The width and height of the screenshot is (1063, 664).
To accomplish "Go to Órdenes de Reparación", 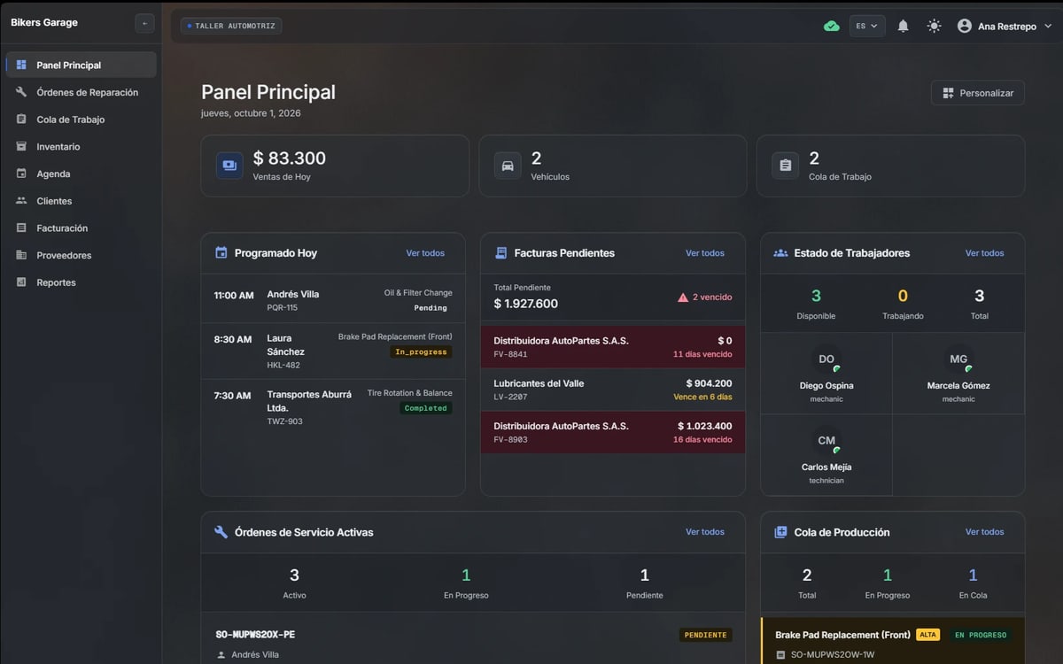I will (81, 92).
